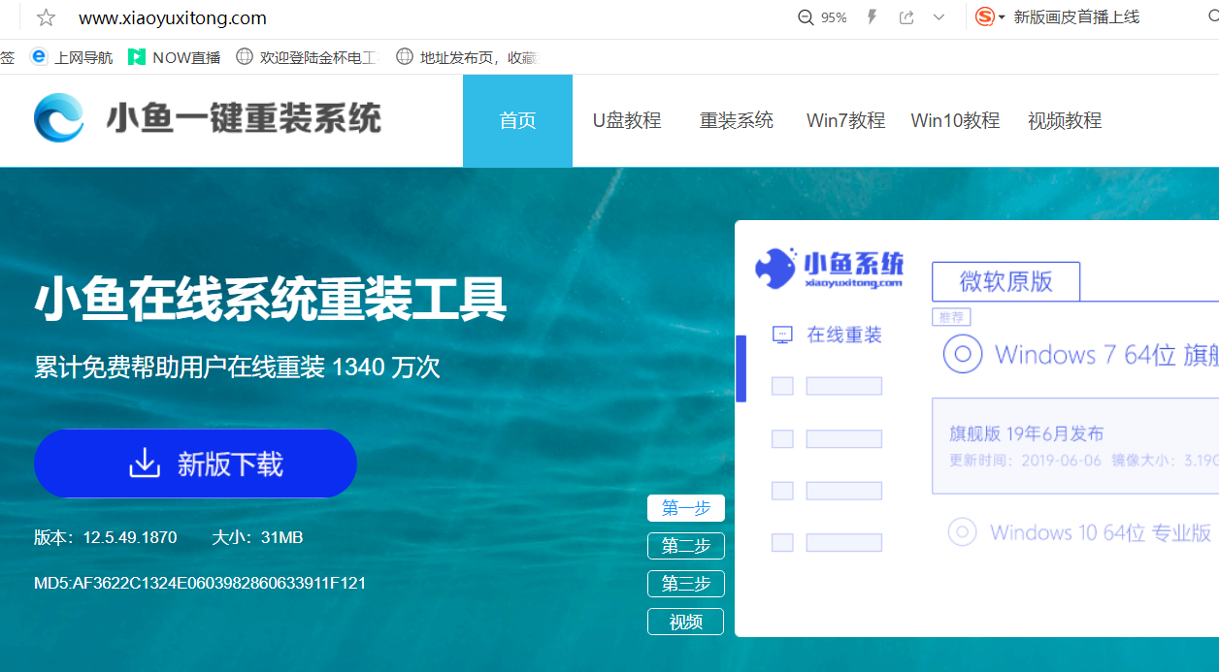1219x672 pixels.
Task: Select the Windows 7 64位 radio option
Action: [963, 355]
